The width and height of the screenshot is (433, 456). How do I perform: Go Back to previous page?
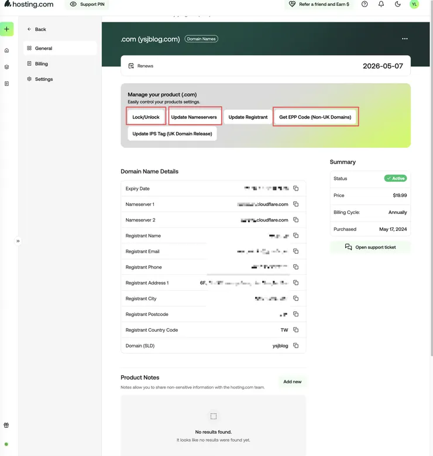(37, 29)
